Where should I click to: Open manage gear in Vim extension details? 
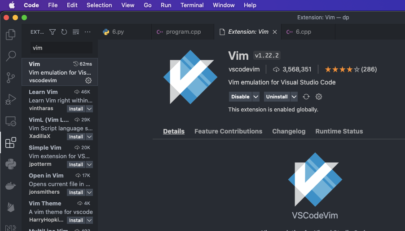point(319,97)
